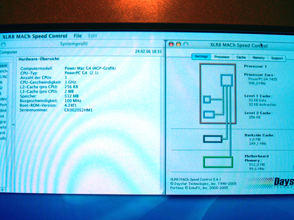Click the Backside Cache 249,1 MHz value
The width and height of the screenshot is (294, 220).
click(x=258, y=143)
